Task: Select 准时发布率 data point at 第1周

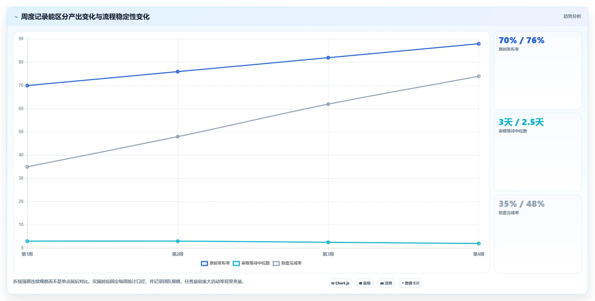Action: click(x=27, y=86)
